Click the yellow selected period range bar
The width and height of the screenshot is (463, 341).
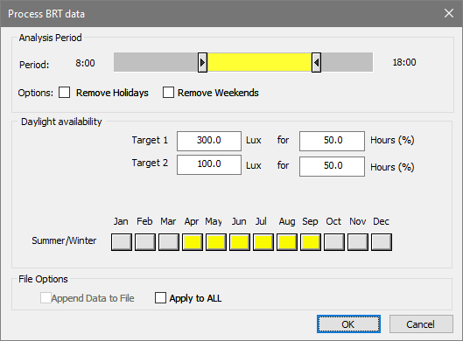(x=259, y=62)
